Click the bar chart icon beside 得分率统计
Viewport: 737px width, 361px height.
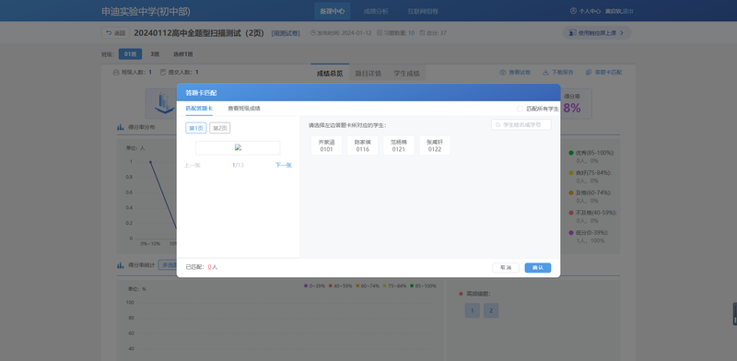[x=121, y=265]
